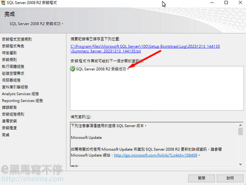This screenshot has height=185, width=246.
Task: Click the 說明 (Help) button
Action: 230,178
